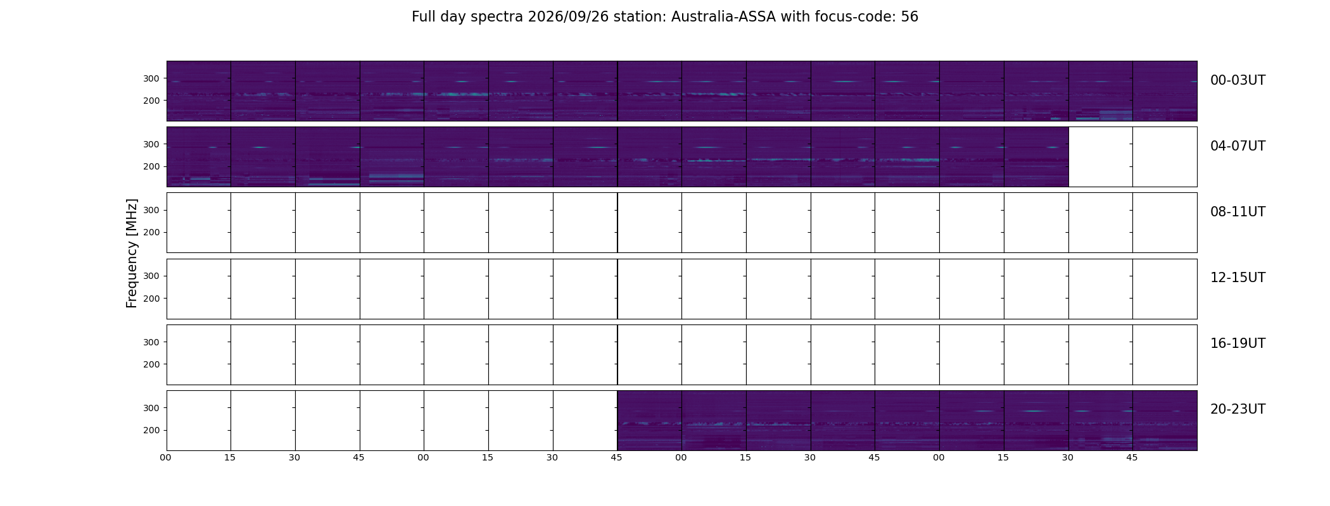Image resolution: width=1330 pixels, height=506 pixels.
Task: Click the 04-07UT row label
Action: [x=1238, y=146]
